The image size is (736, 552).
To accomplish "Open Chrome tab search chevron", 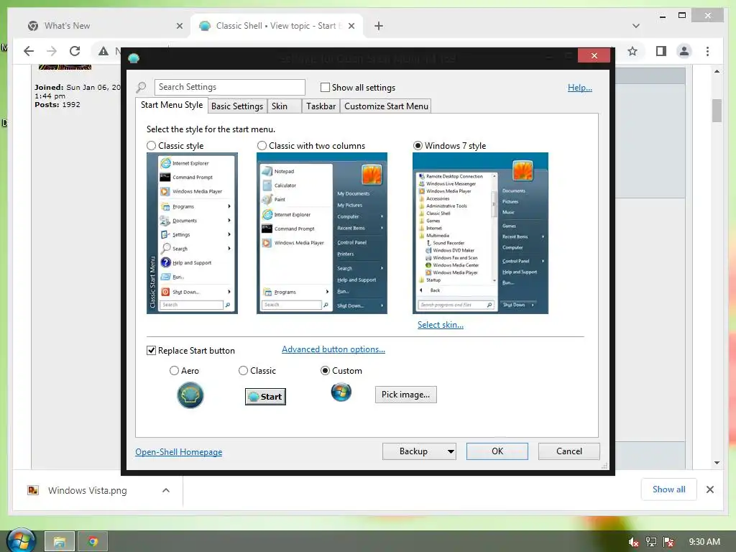I will pyautogui.click(x=635, y=26).
